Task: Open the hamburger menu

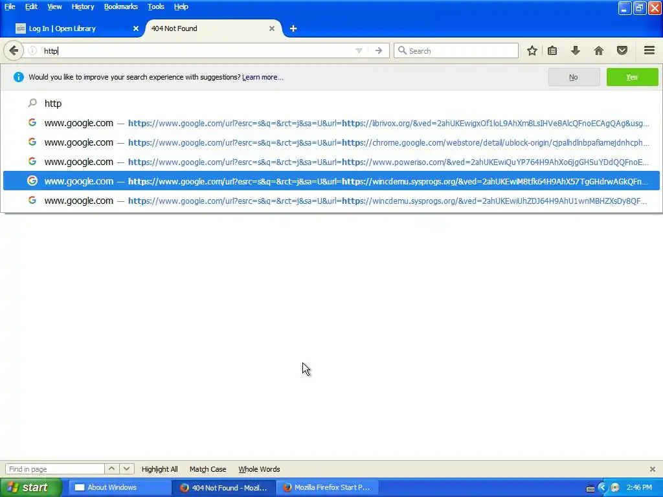Action: click(649, 50)
